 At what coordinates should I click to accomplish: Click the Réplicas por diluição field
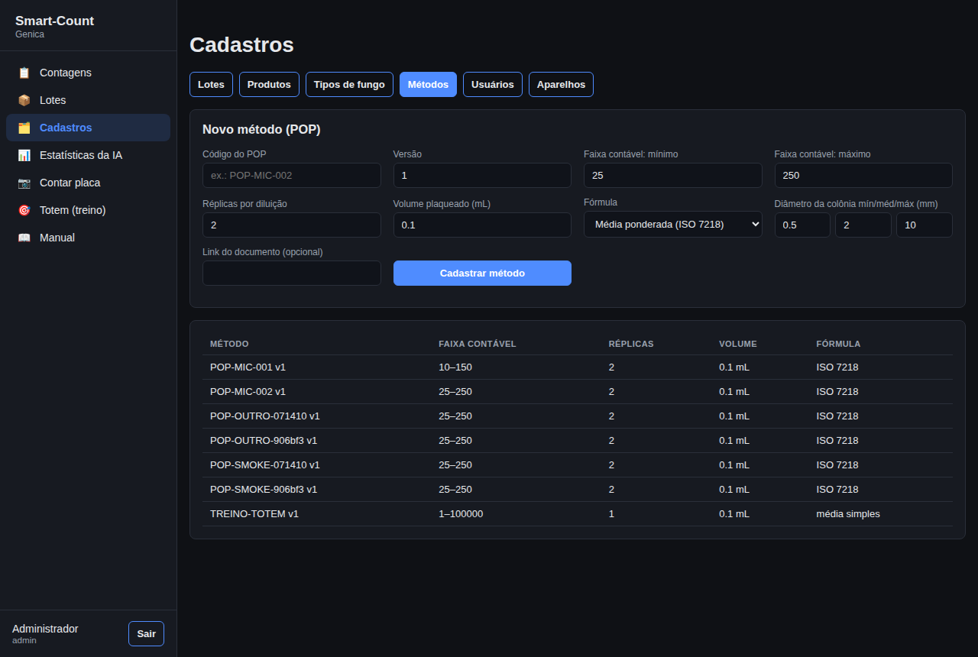[291, 225]
